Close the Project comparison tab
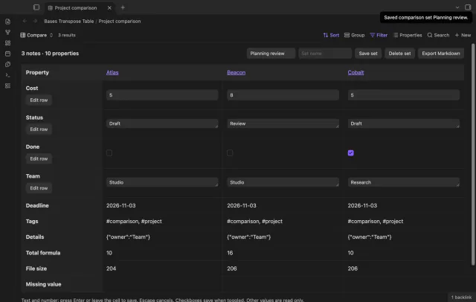 [109, 8]
